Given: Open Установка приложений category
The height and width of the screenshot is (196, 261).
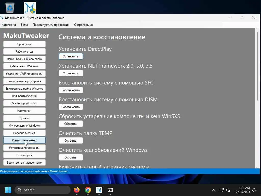Looking at the screenshot, I should [24, 148].
